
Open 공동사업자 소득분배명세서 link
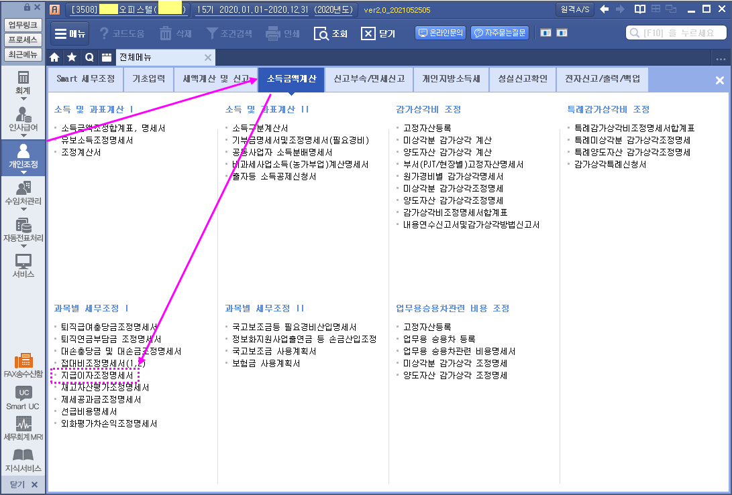point(282,153)
